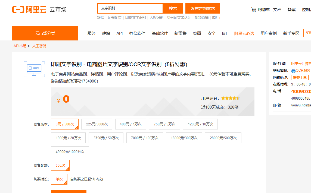Click the 短信 suggested search link
Image resolution: width=311 pixels, height=193 pixels.
point(101,17)
